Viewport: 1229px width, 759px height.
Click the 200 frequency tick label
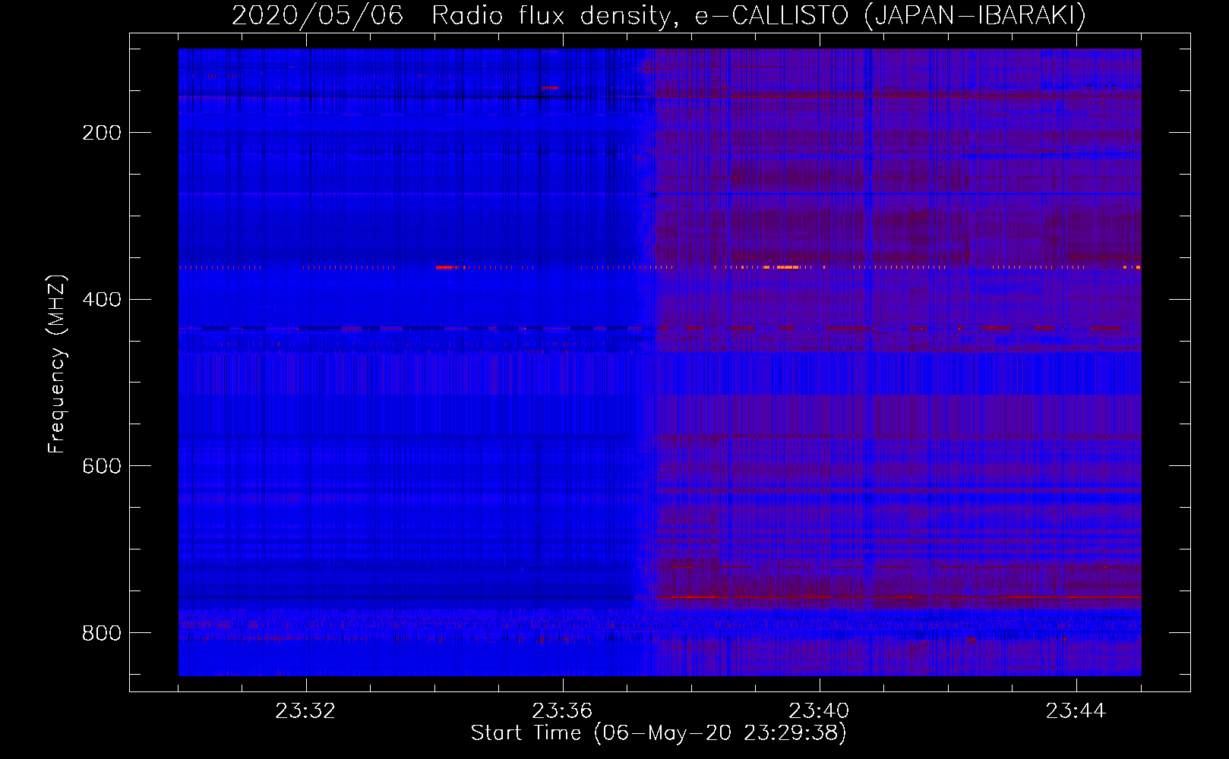pos(102,133)
